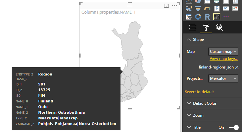
Task: Select the funnel chart visualization icon
Action: click(198, 9)
